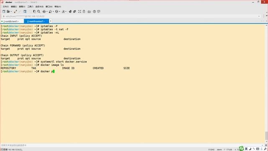The height and width of the screenshot is (151, 268).
Task: Open the Help question mark icon
Action: 94,11
